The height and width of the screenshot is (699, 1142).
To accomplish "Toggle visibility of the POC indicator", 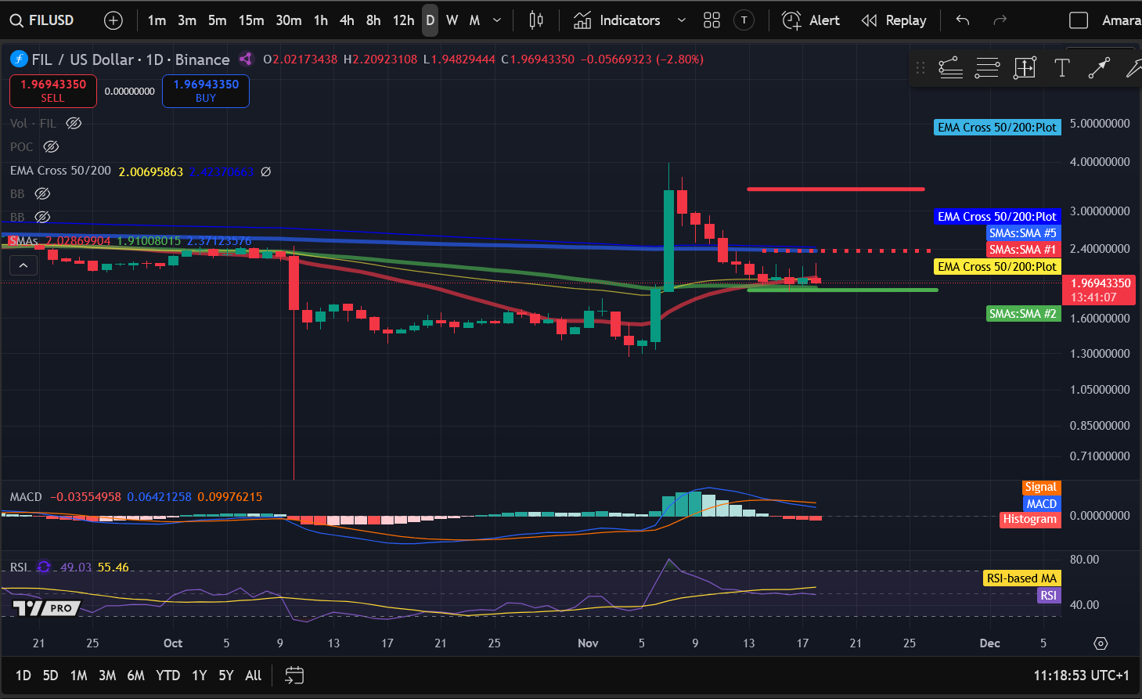I will pyautogui.click(x=50, y=146).
